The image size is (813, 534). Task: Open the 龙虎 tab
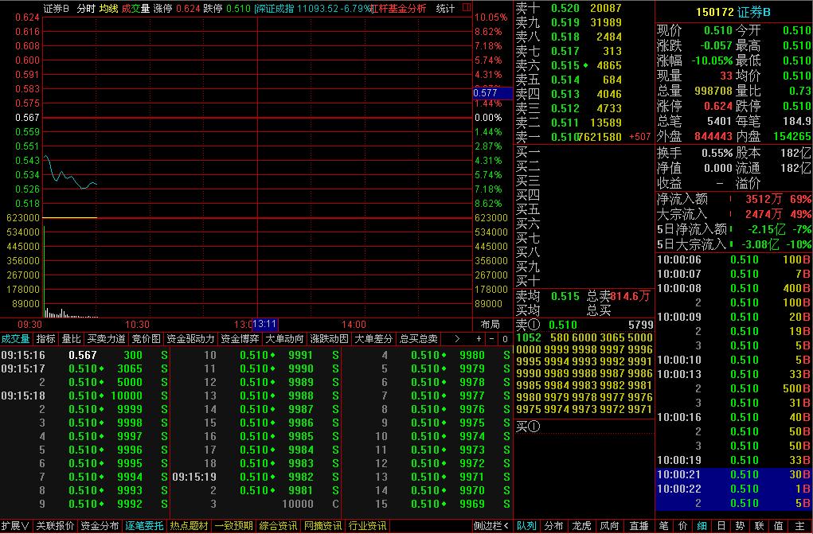coord(581,526)
